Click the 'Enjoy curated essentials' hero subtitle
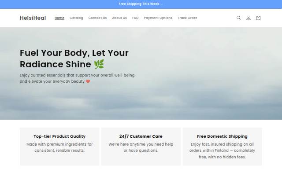The width and height of the screenshot is (282, 176). (77, 78)
